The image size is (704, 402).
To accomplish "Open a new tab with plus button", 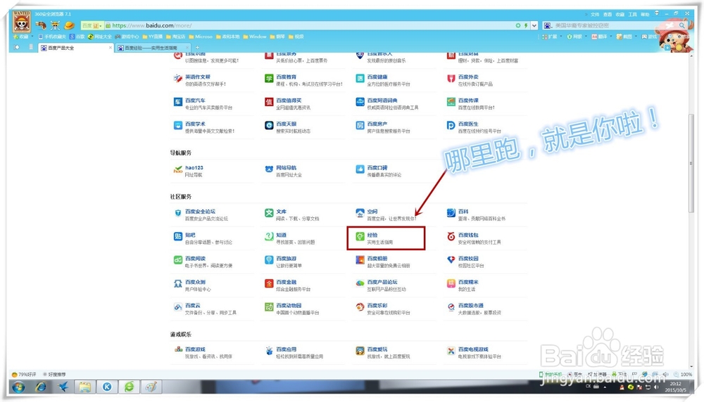I will pyautogui.click(x=197, y=48).
